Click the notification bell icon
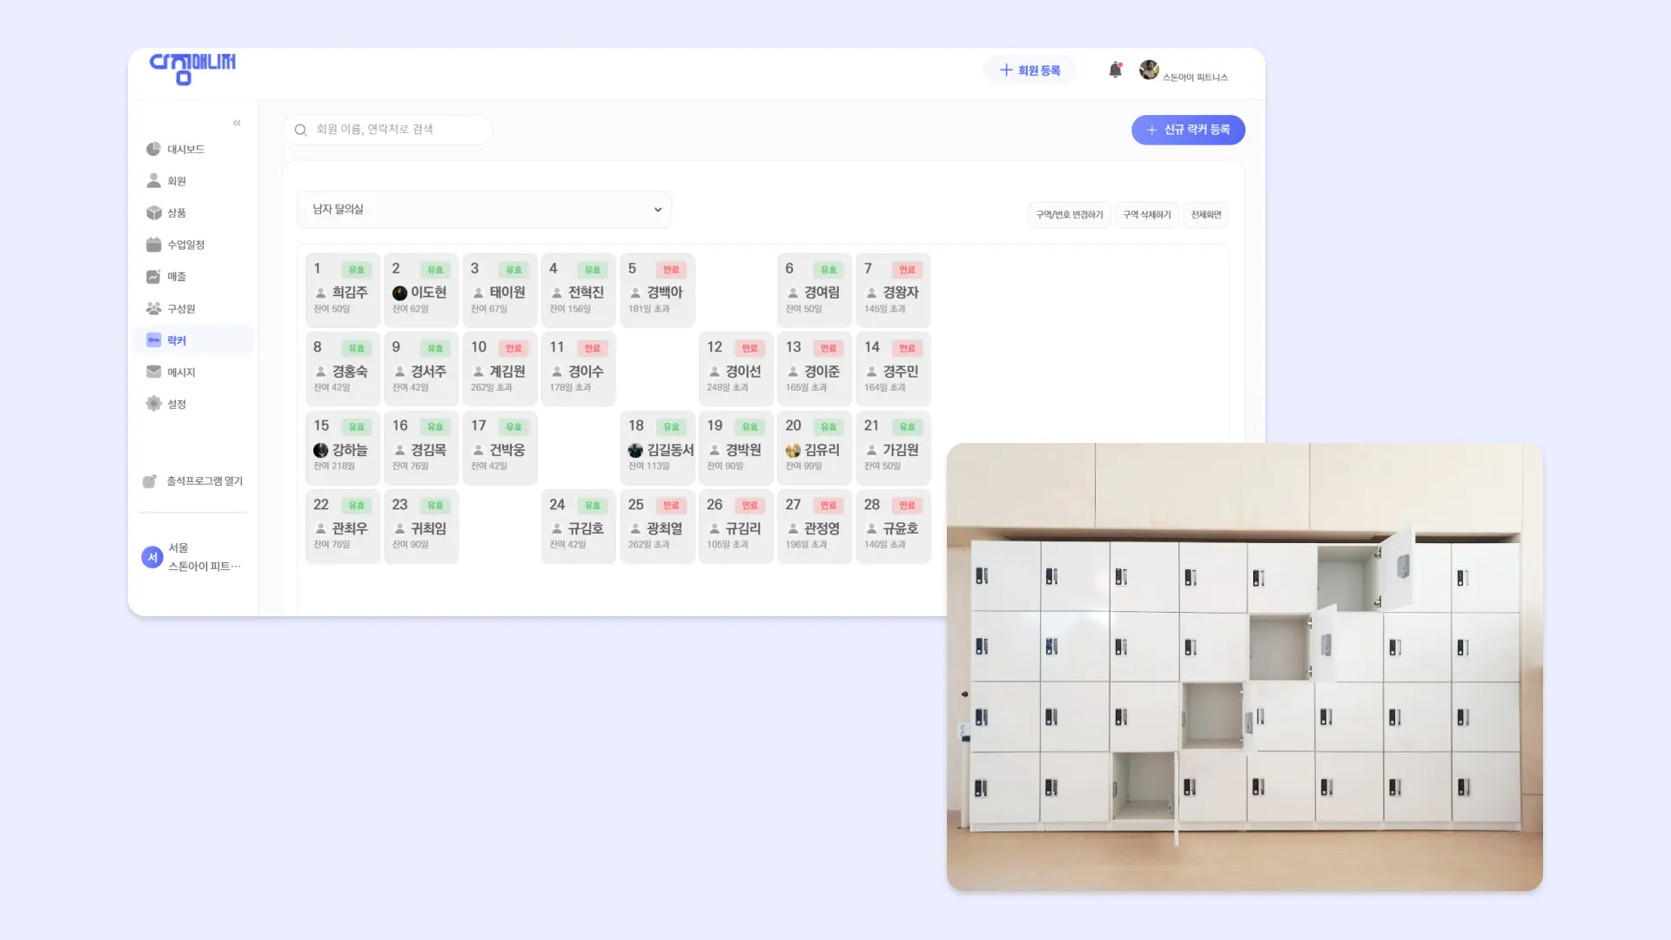This screenshot has height=940, width=1671. (x=1115, y=70)
